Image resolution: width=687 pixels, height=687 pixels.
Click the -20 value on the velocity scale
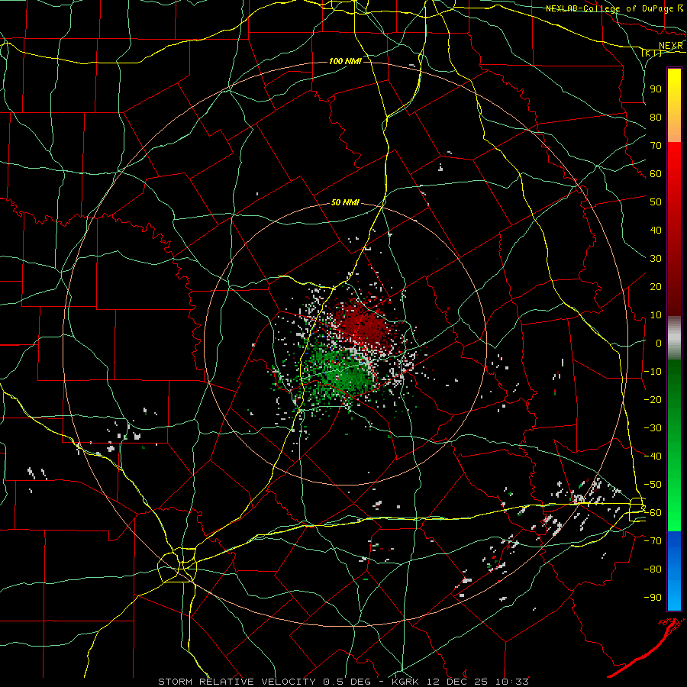[653, 400]
